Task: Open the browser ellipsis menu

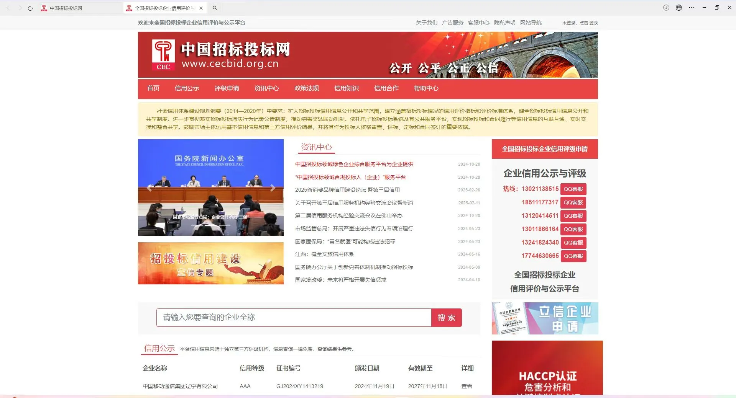Action: (692, 8)
